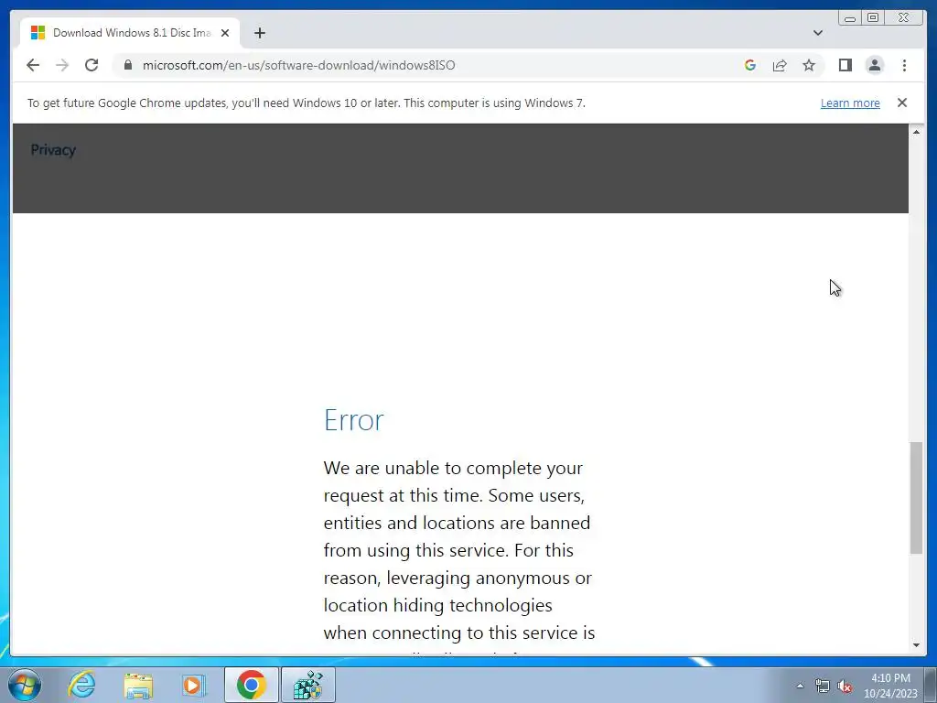The height and width of the screenshot is (703, 937).
Task: Show hidden system tray icons
Action: tap(800, 686)
